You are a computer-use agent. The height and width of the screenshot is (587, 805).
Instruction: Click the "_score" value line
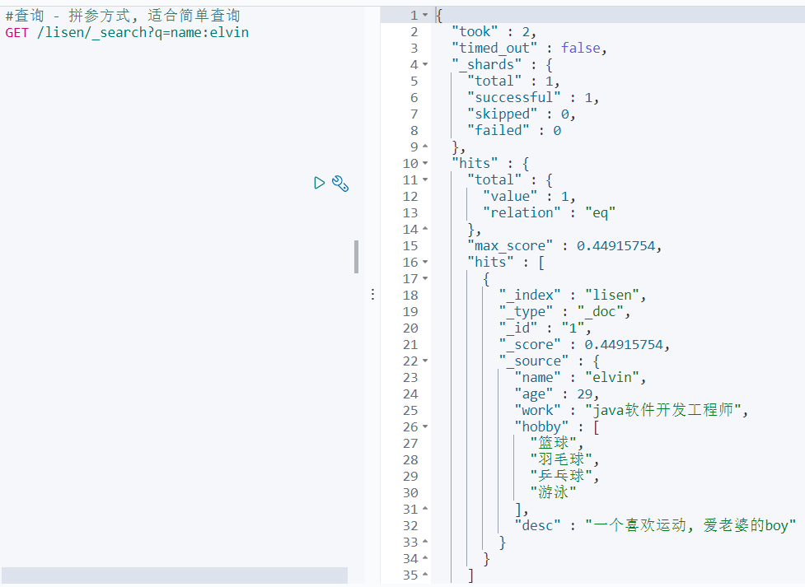coord(584,344)
